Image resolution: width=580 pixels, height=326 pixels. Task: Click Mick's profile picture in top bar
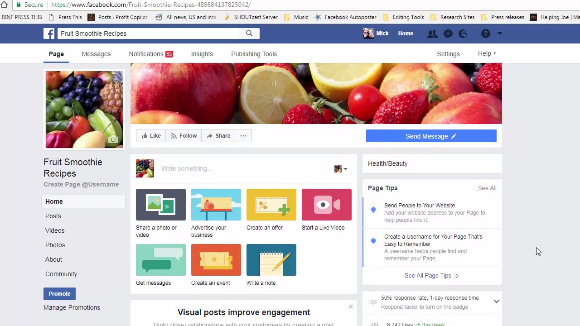[368, 34]
